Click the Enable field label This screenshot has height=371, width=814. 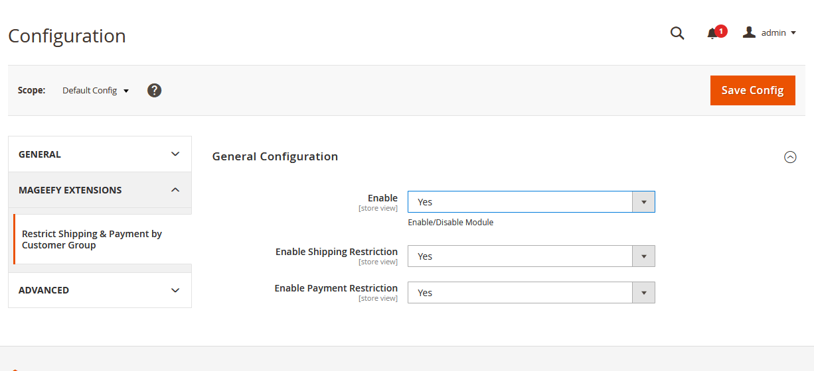pos(382,198)
